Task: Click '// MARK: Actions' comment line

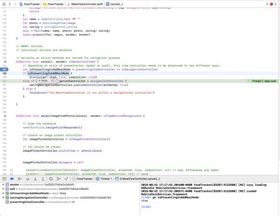Action: [x=30, y=46]
